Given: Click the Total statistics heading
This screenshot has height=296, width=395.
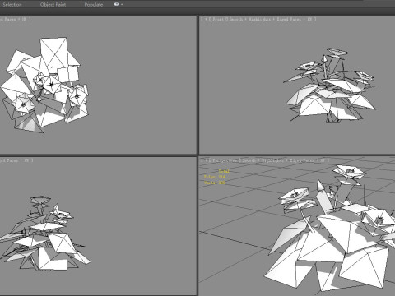Looking at the screenshot, I should point(224,171).
